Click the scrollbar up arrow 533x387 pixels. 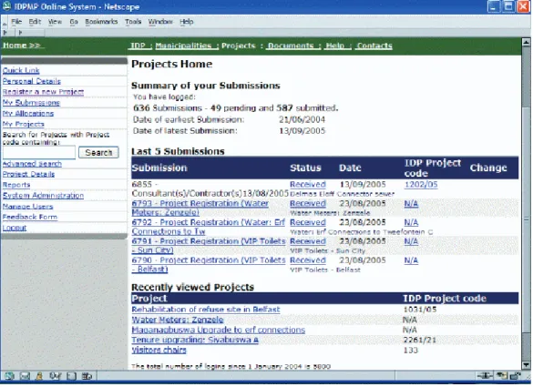(x=526, y=43)
